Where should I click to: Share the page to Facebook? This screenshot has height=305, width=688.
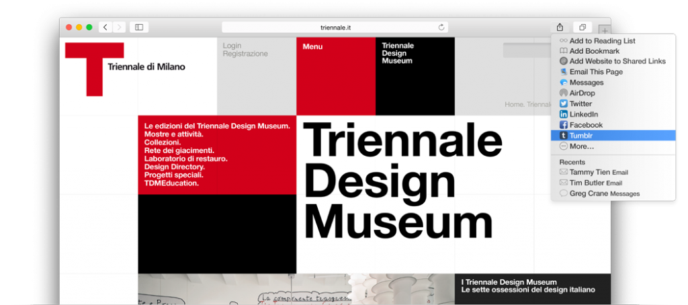point(613,125)
